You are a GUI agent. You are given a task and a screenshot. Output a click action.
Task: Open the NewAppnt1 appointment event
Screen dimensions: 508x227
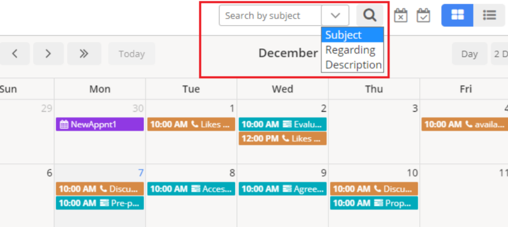tap(100, 124)
